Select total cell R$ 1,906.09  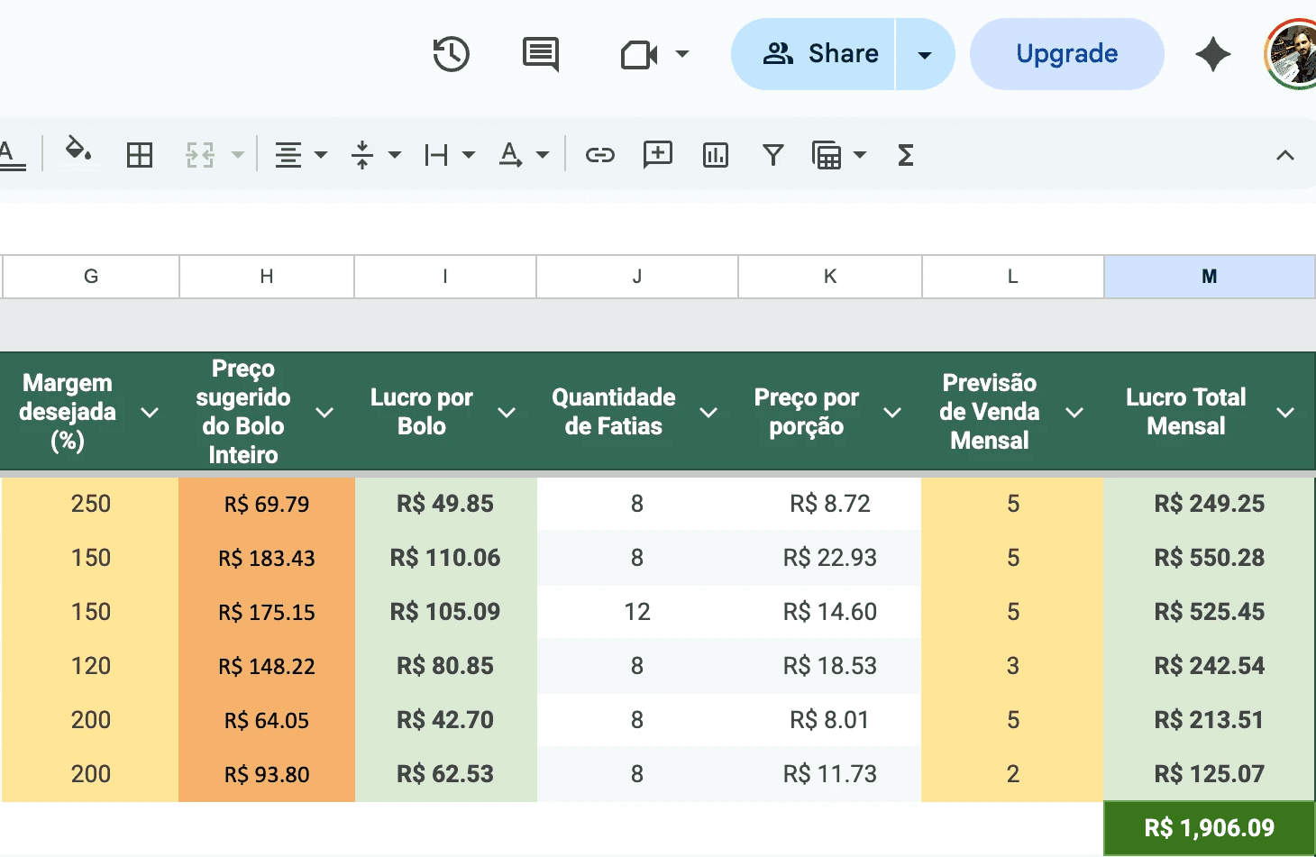coord(1209,828)
